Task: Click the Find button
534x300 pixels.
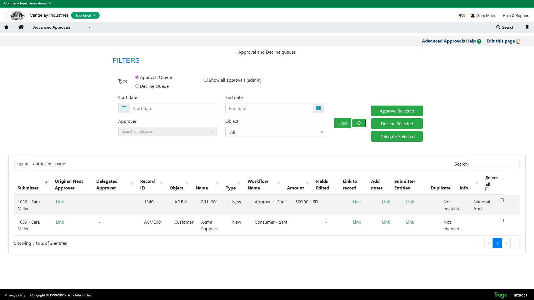Action: 342,123
